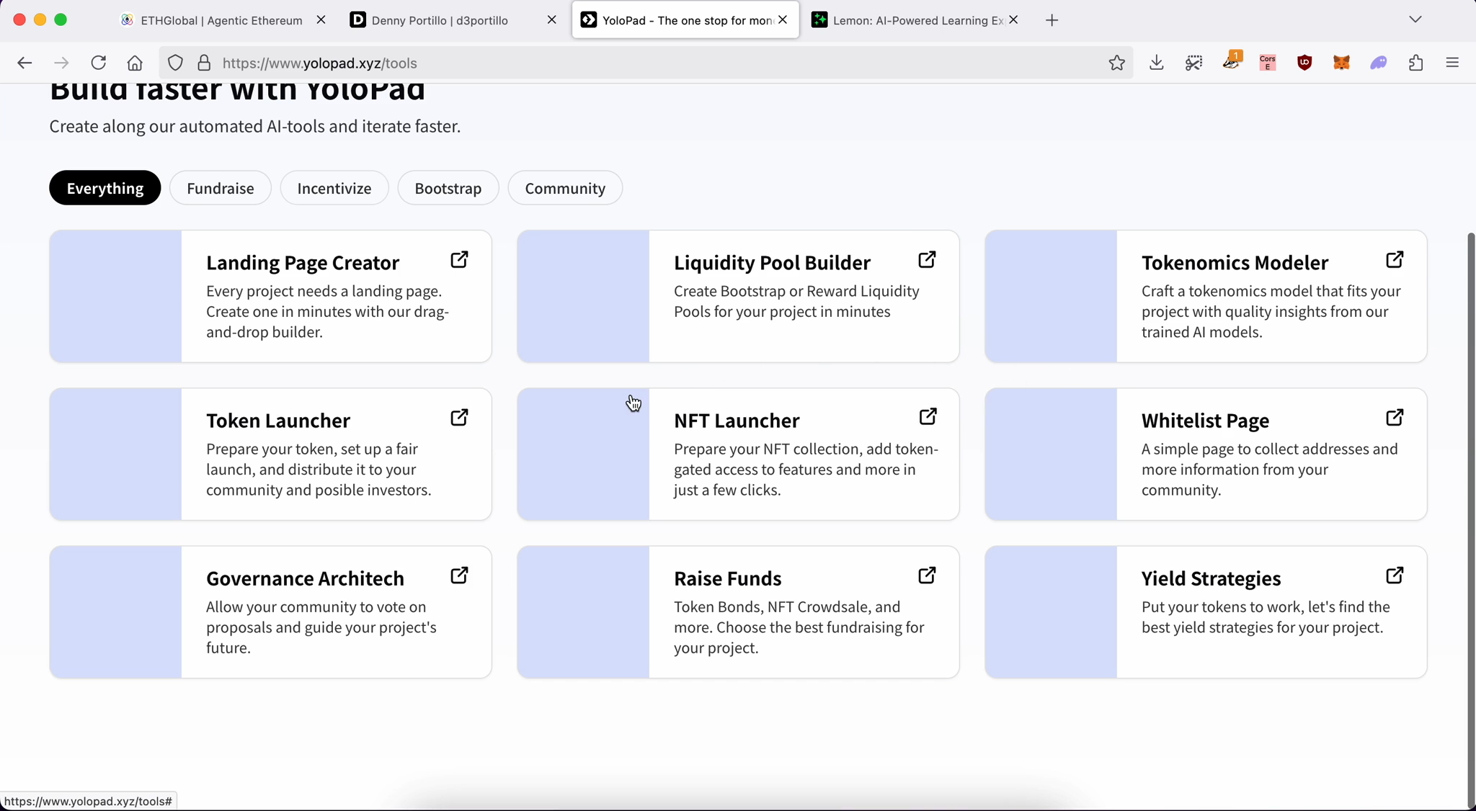Viewport: 1476px width, 811px height.
Task: Toggle tracking protection via the shield icon
Action: tap(175, 63)
